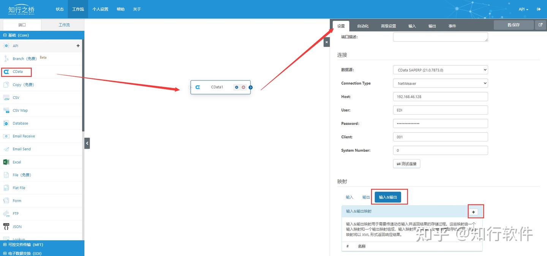This screenshot has height=256, width=547.
Task: Select the Database port icon
Action: pyautogui.click(x=6, y=123)
